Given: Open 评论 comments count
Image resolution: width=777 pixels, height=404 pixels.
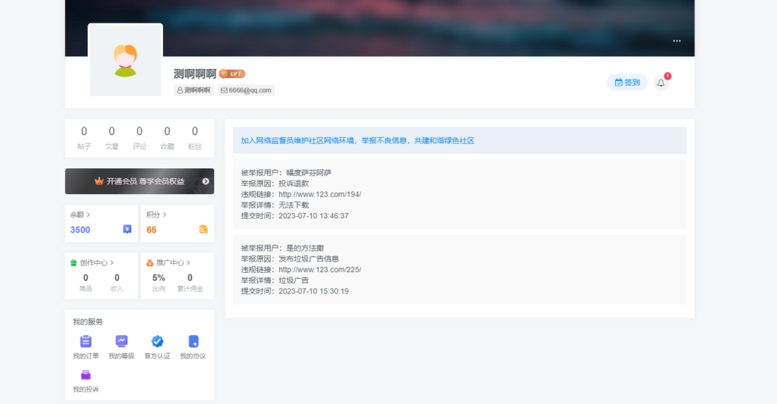Looking at the screenshot, I should 140,138.
